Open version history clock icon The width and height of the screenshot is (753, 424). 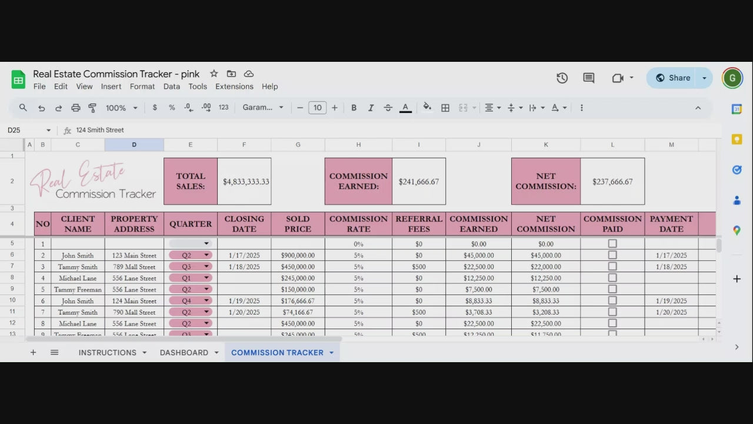562,78
